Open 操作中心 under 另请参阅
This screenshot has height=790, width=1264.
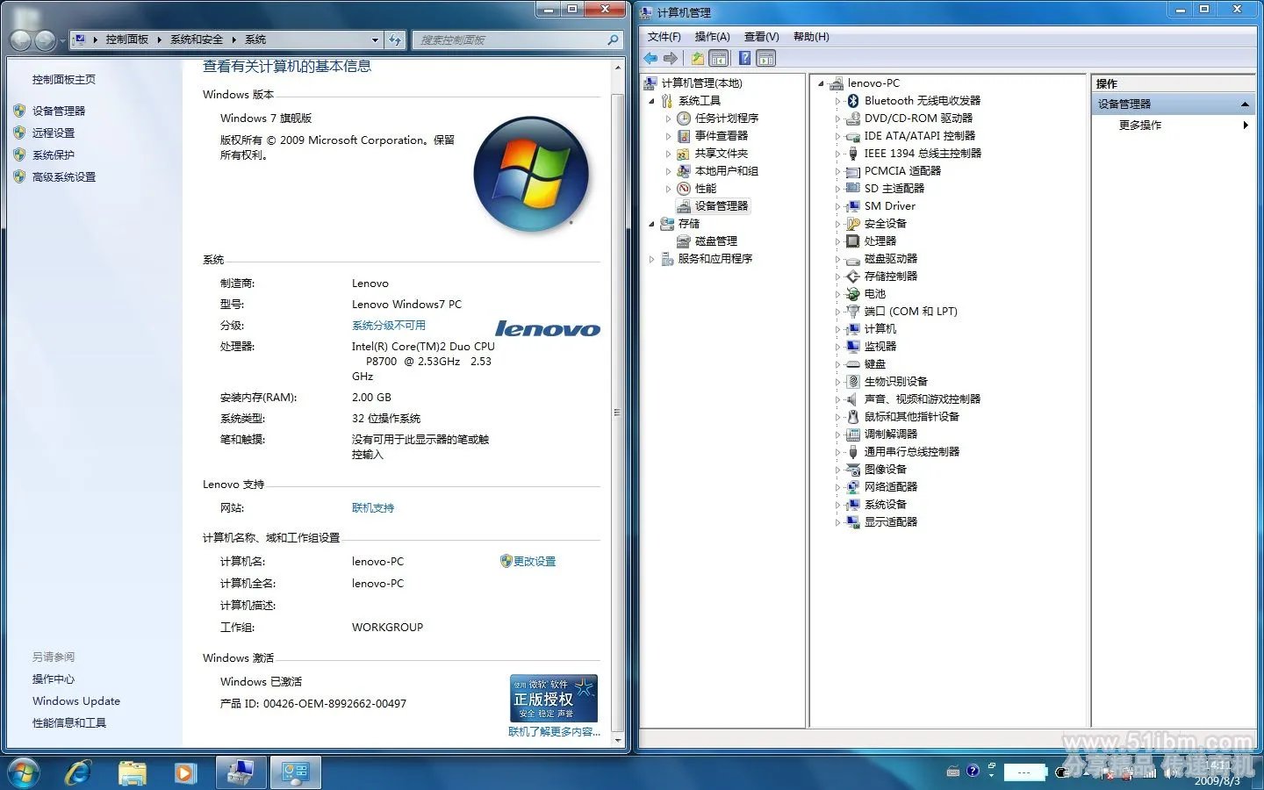click(x=54, y=679)
